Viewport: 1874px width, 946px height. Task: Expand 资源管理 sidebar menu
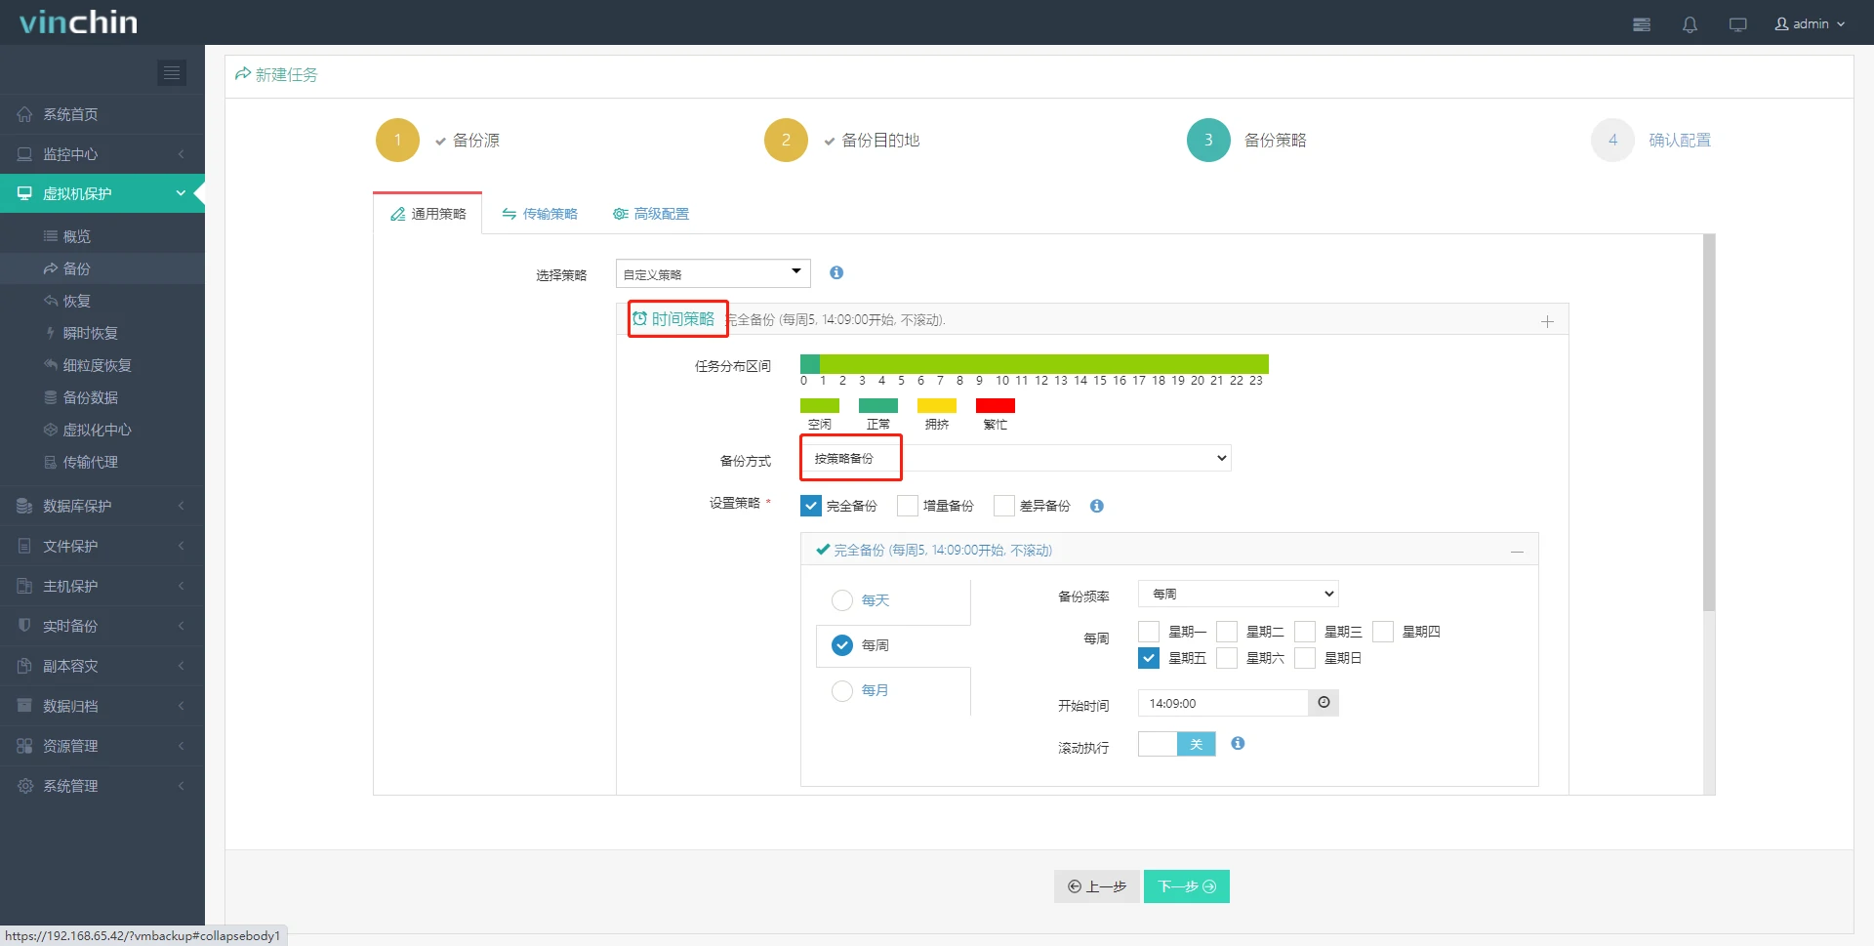coord(102,746)
